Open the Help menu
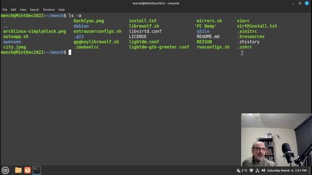The height and width of the screenshot is (175, 312). pos(61,10)
